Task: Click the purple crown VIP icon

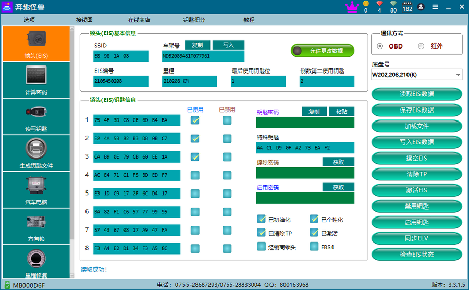Action: pyautogui.click(x=352, y=7)
